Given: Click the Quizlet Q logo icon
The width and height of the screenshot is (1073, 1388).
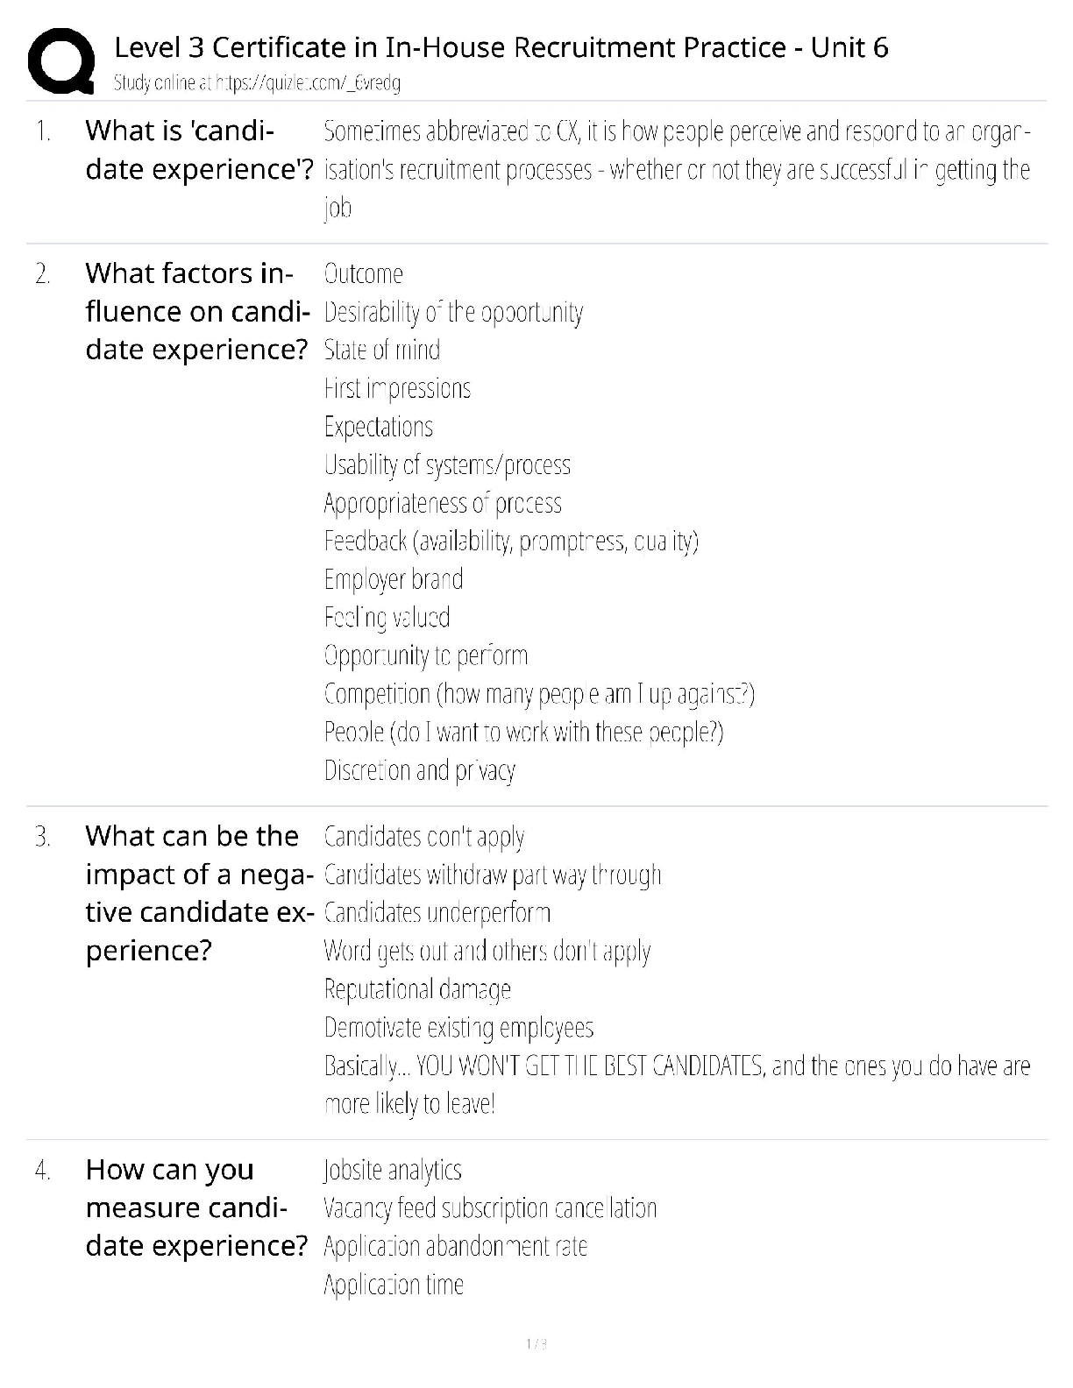Looking at the screenshot, I should [60, 60].
